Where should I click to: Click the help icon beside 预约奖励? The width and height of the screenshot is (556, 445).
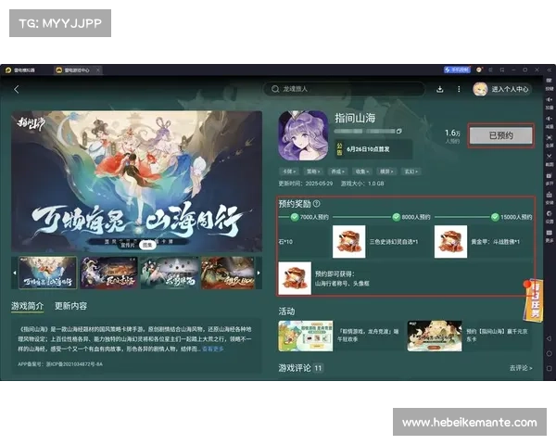[x=317, y=203]
